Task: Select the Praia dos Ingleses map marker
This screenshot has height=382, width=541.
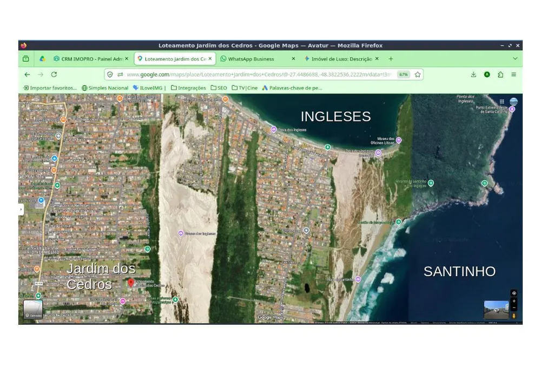Action: tap(274, 130)
